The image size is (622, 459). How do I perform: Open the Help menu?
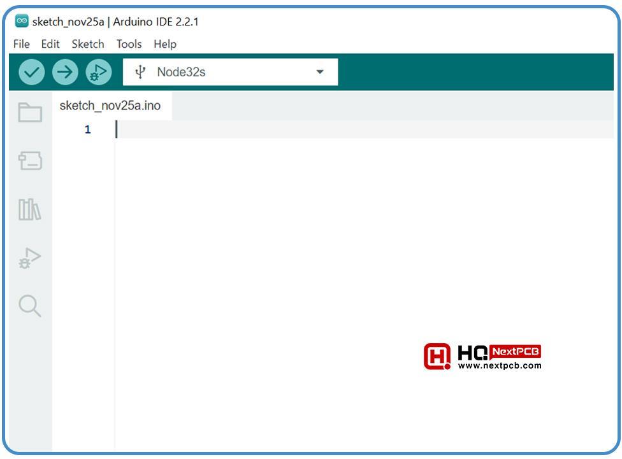click(x=165, y=44)
